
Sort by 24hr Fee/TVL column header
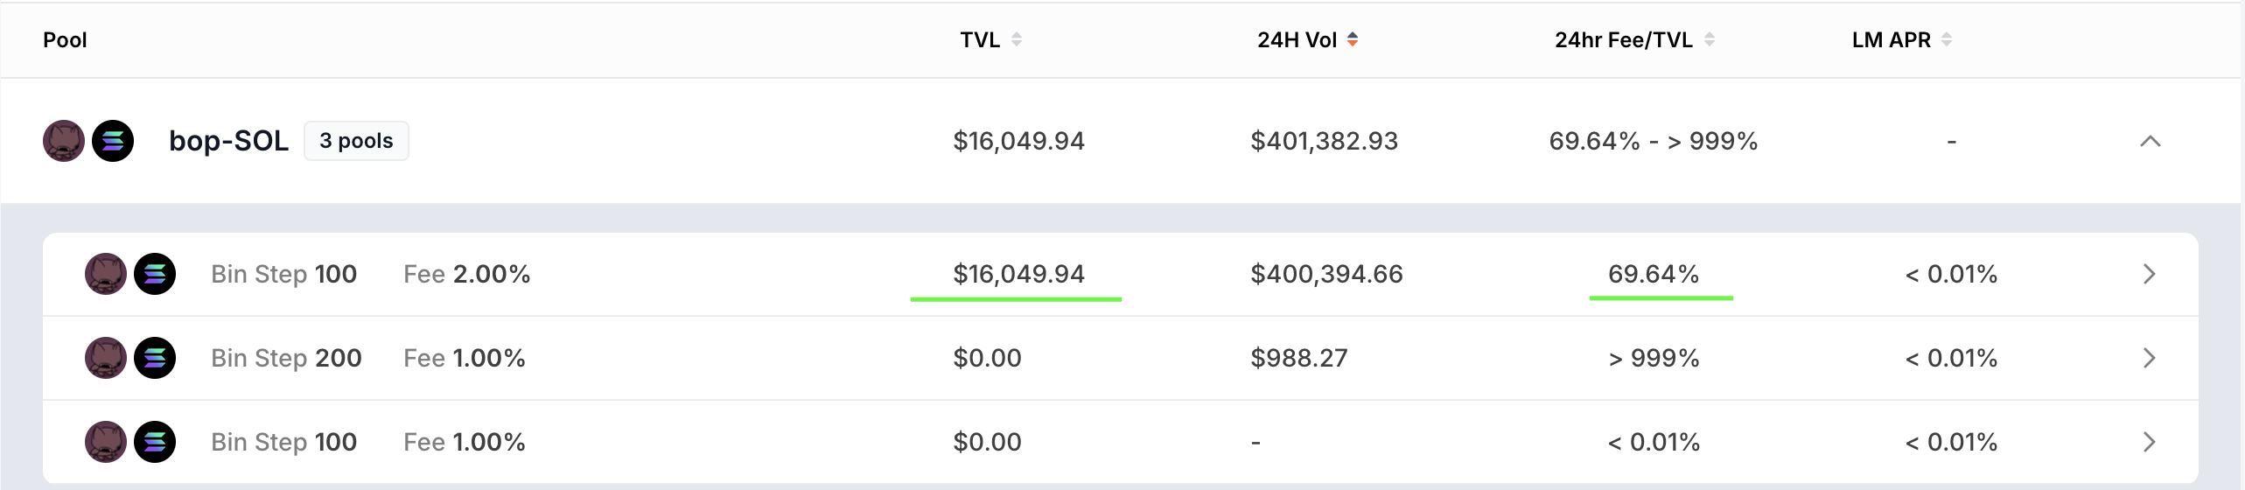[1623, 39]
